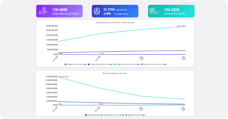Toggle Budget demandé cumulé series switch

(111, 64)
